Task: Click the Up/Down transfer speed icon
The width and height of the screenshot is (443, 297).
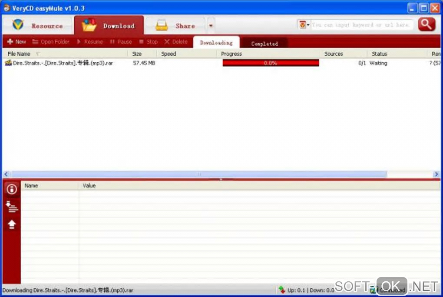Action: pos(282,290)
